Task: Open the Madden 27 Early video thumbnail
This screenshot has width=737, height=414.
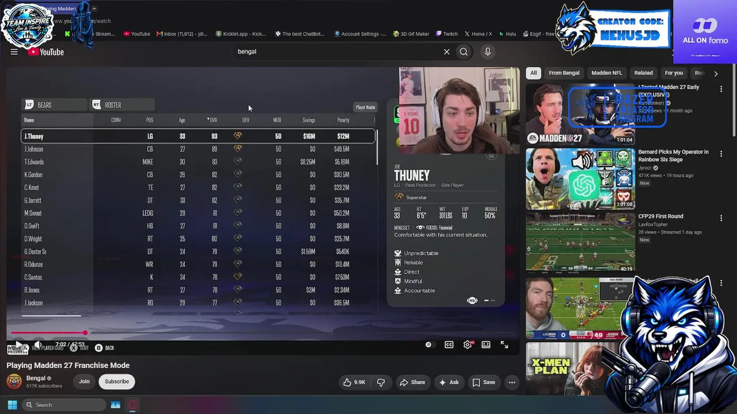Action: click(x=580, y=114)
